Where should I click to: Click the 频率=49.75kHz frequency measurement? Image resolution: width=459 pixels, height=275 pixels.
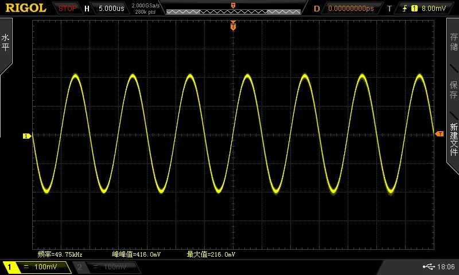pos(60,254)
